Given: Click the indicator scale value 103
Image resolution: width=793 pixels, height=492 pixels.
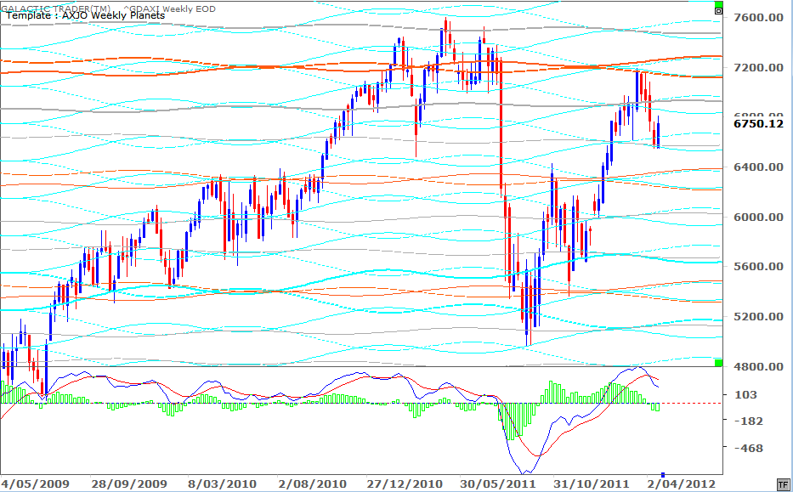Looking at the screenshot, I should pyautogui.click(x=745, y=395).
